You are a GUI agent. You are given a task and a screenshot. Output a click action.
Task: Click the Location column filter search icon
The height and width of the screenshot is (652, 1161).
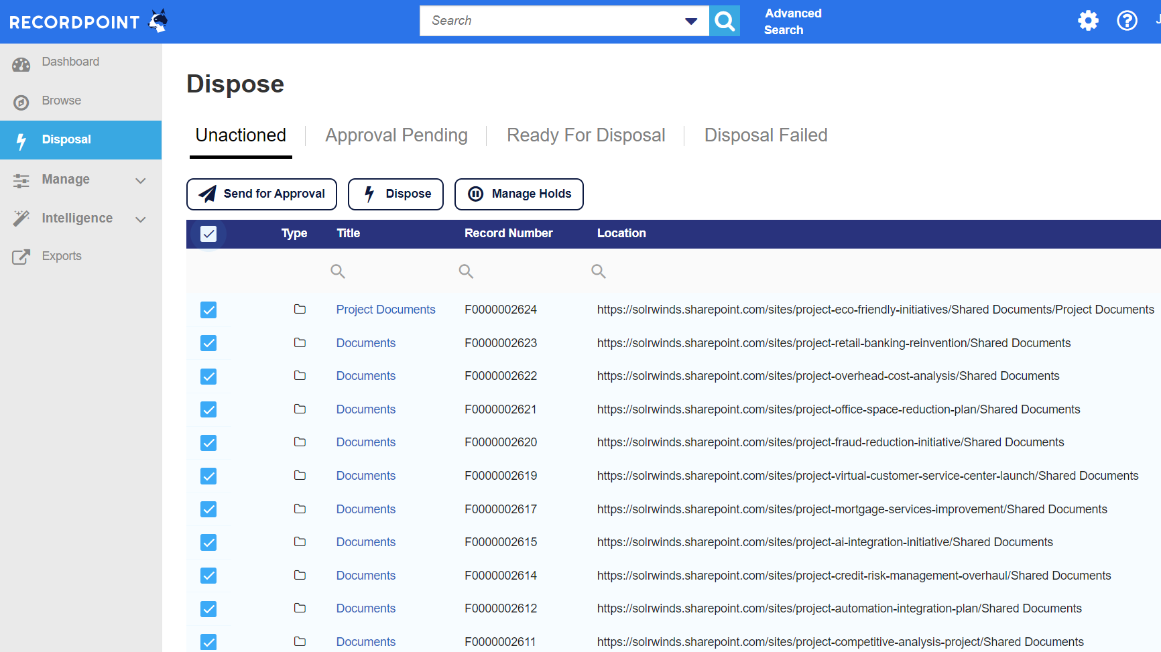(599, 271)
